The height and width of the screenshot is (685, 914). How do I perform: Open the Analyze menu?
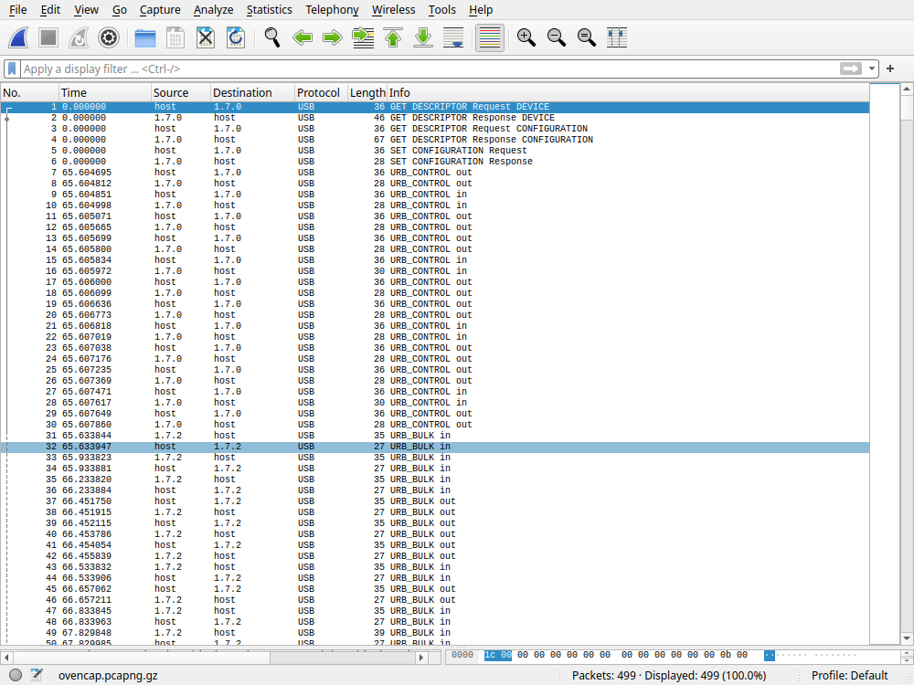[x=213, y=10]
